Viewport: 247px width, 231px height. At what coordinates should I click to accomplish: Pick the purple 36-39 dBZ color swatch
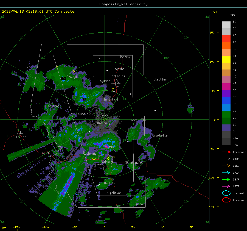[226, 94]
